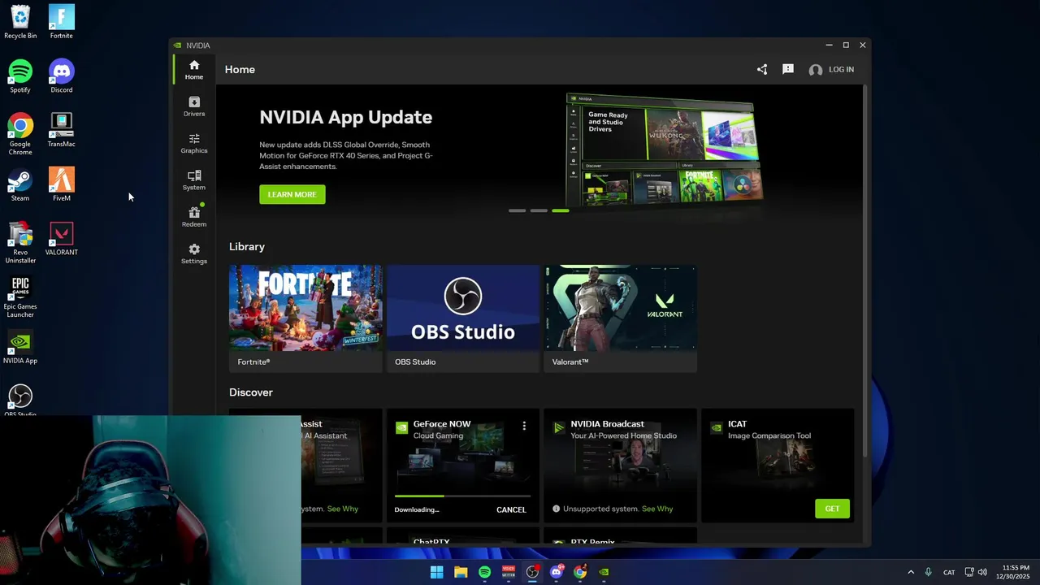Open the Home tab in NVIDIA sidebar
This screenshot has width=1040, height=585.
pyautogui.click(x=193, y=70)
